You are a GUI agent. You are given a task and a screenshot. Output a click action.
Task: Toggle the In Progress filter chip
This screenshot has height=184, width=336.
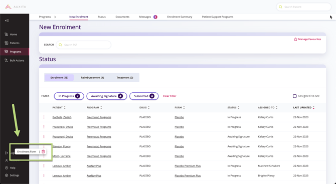[69, 96]
